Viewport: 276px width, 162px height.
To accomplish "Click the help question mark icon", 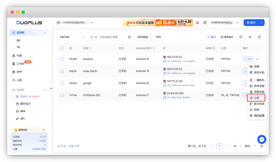I will pos(205,23).
